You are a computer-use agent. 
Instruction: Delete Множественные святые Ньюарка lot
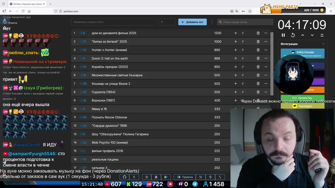click(x=258, y=75)
